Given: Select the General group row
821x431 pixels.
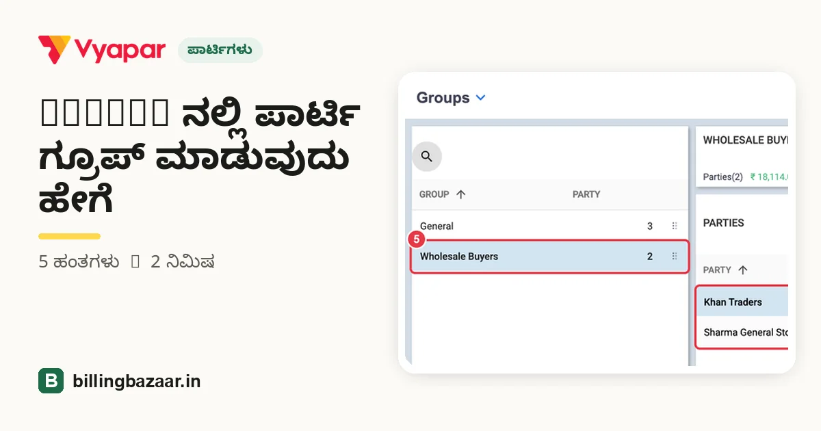Looking at the screenshot, I should click(550, 226).
